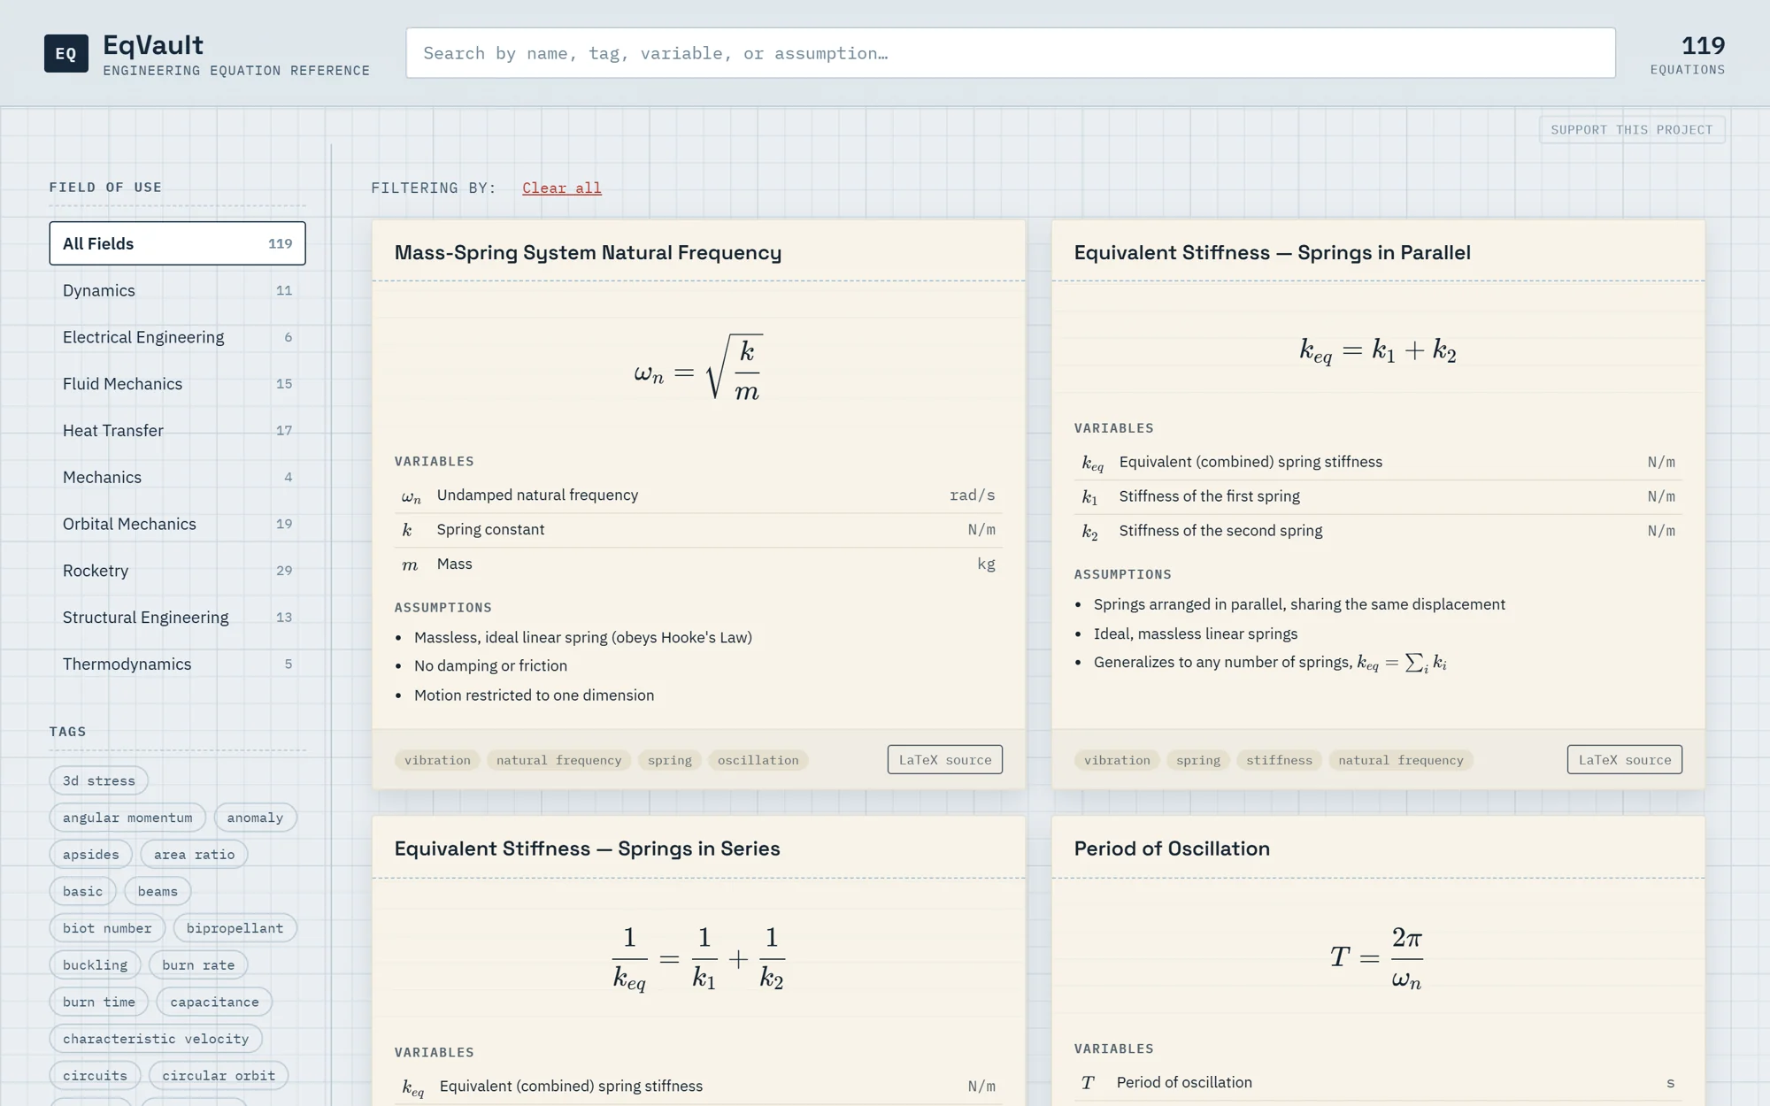Filter by the Thermodynamics field
Image resolution: width=1770 pixels, height=1106 pixels.
pos(177,664)
